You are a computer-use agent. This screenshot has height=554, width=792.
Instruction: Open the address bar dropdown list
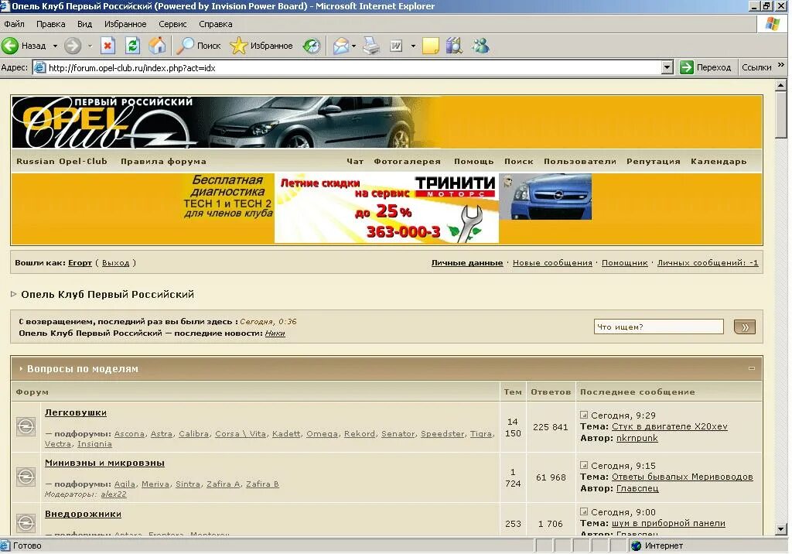click(667, 67)
